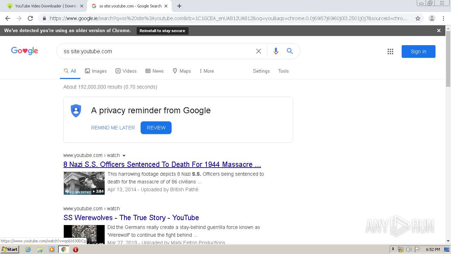Click 'Apr 13, 2014 - Uploaded by British Pathé' text

[x=153, y=189]
